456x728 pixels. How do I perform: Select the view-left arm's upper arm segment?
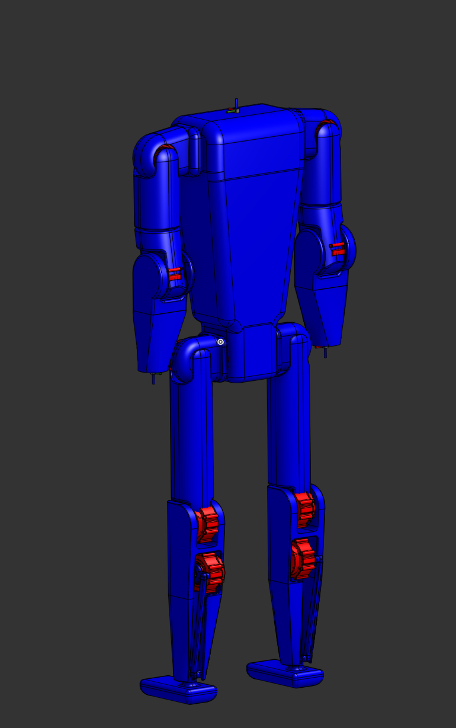156,195
